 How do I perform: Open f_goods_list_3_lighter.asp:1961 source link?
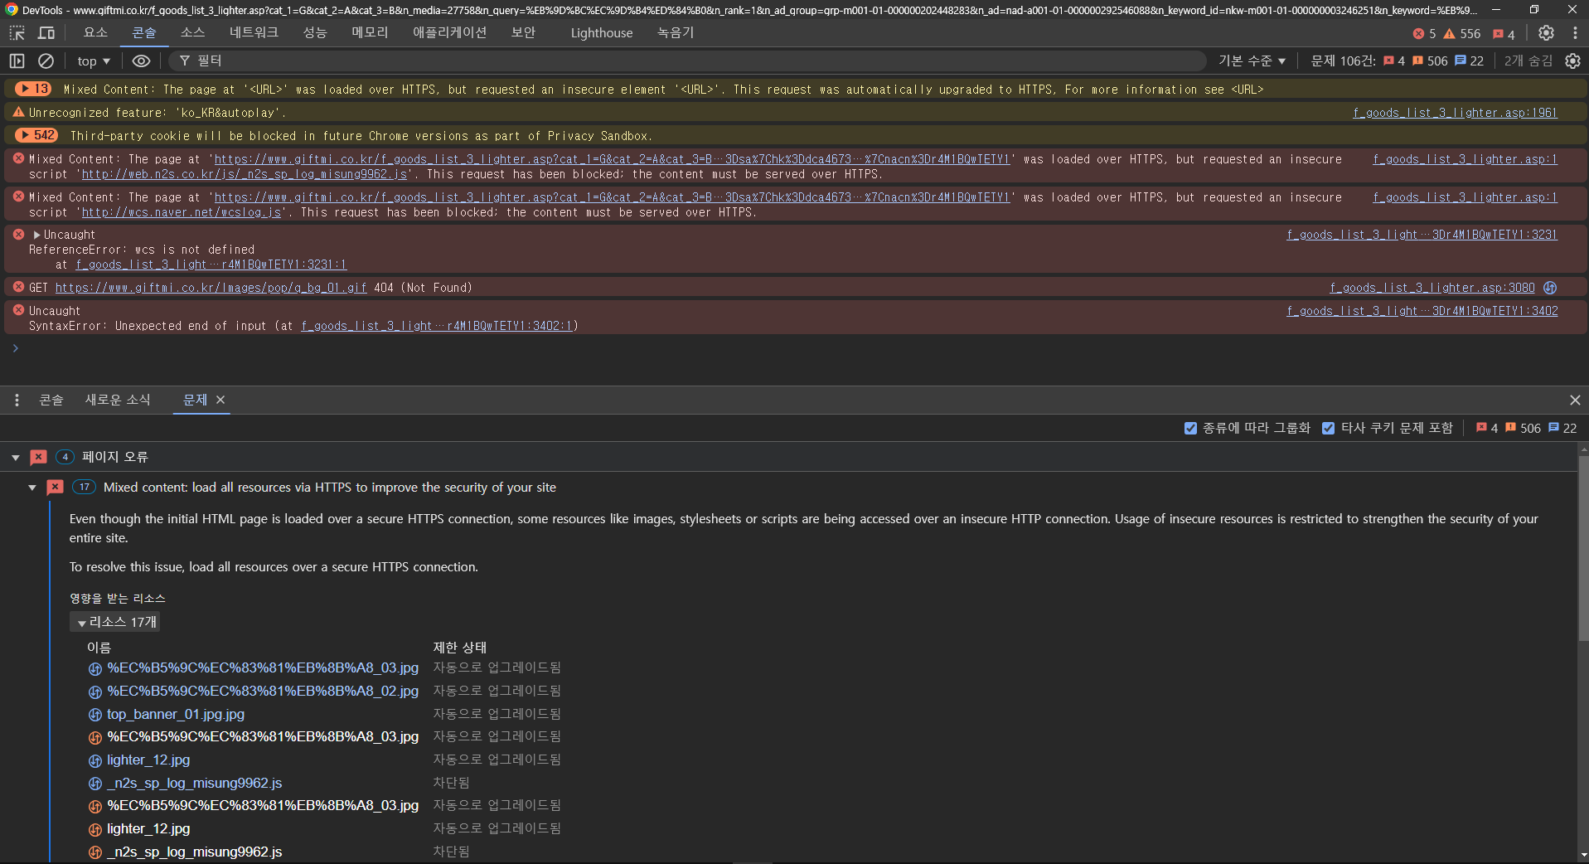pos(1455,113)
